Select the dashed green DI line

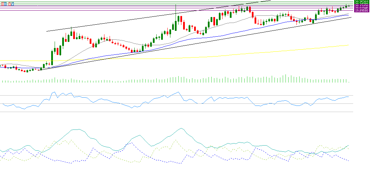pos(176,140)
